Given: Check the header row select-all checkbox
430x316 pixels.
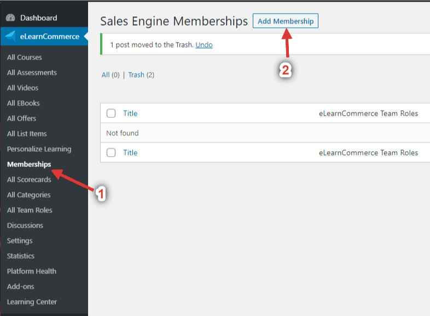Looking at the screenshot, I should tap(111, 114).
